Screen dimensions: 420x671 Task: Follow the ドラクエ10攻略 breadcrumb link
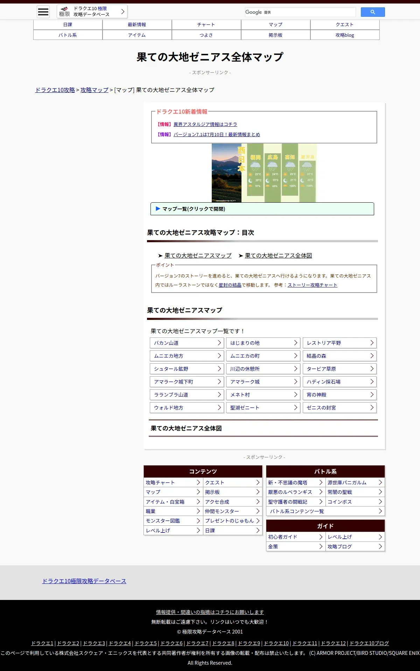(55, 90)
